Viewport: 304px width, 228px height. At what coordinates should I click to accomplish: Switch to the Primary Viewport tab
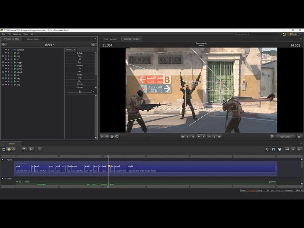(x=110, y=39)
